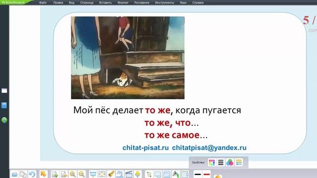The height and width of the screenshot is (178, 317).
Task: Click the blue book icon in left sidebar
Action: point(4,105)
